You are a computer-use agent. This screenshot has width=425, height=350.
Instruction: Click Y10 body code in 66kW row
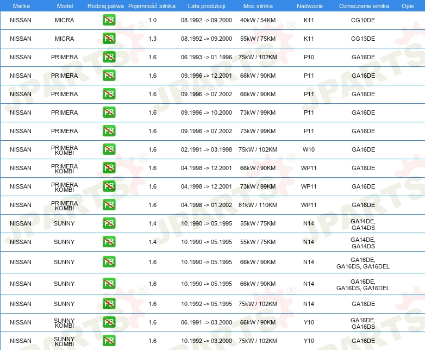coord(309,322)
